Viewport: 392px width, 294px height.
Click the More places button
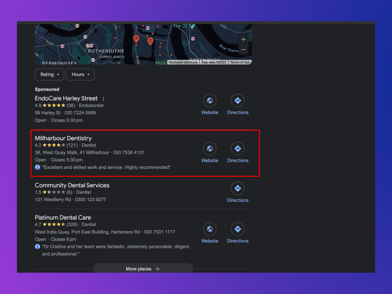coord(143,269)
